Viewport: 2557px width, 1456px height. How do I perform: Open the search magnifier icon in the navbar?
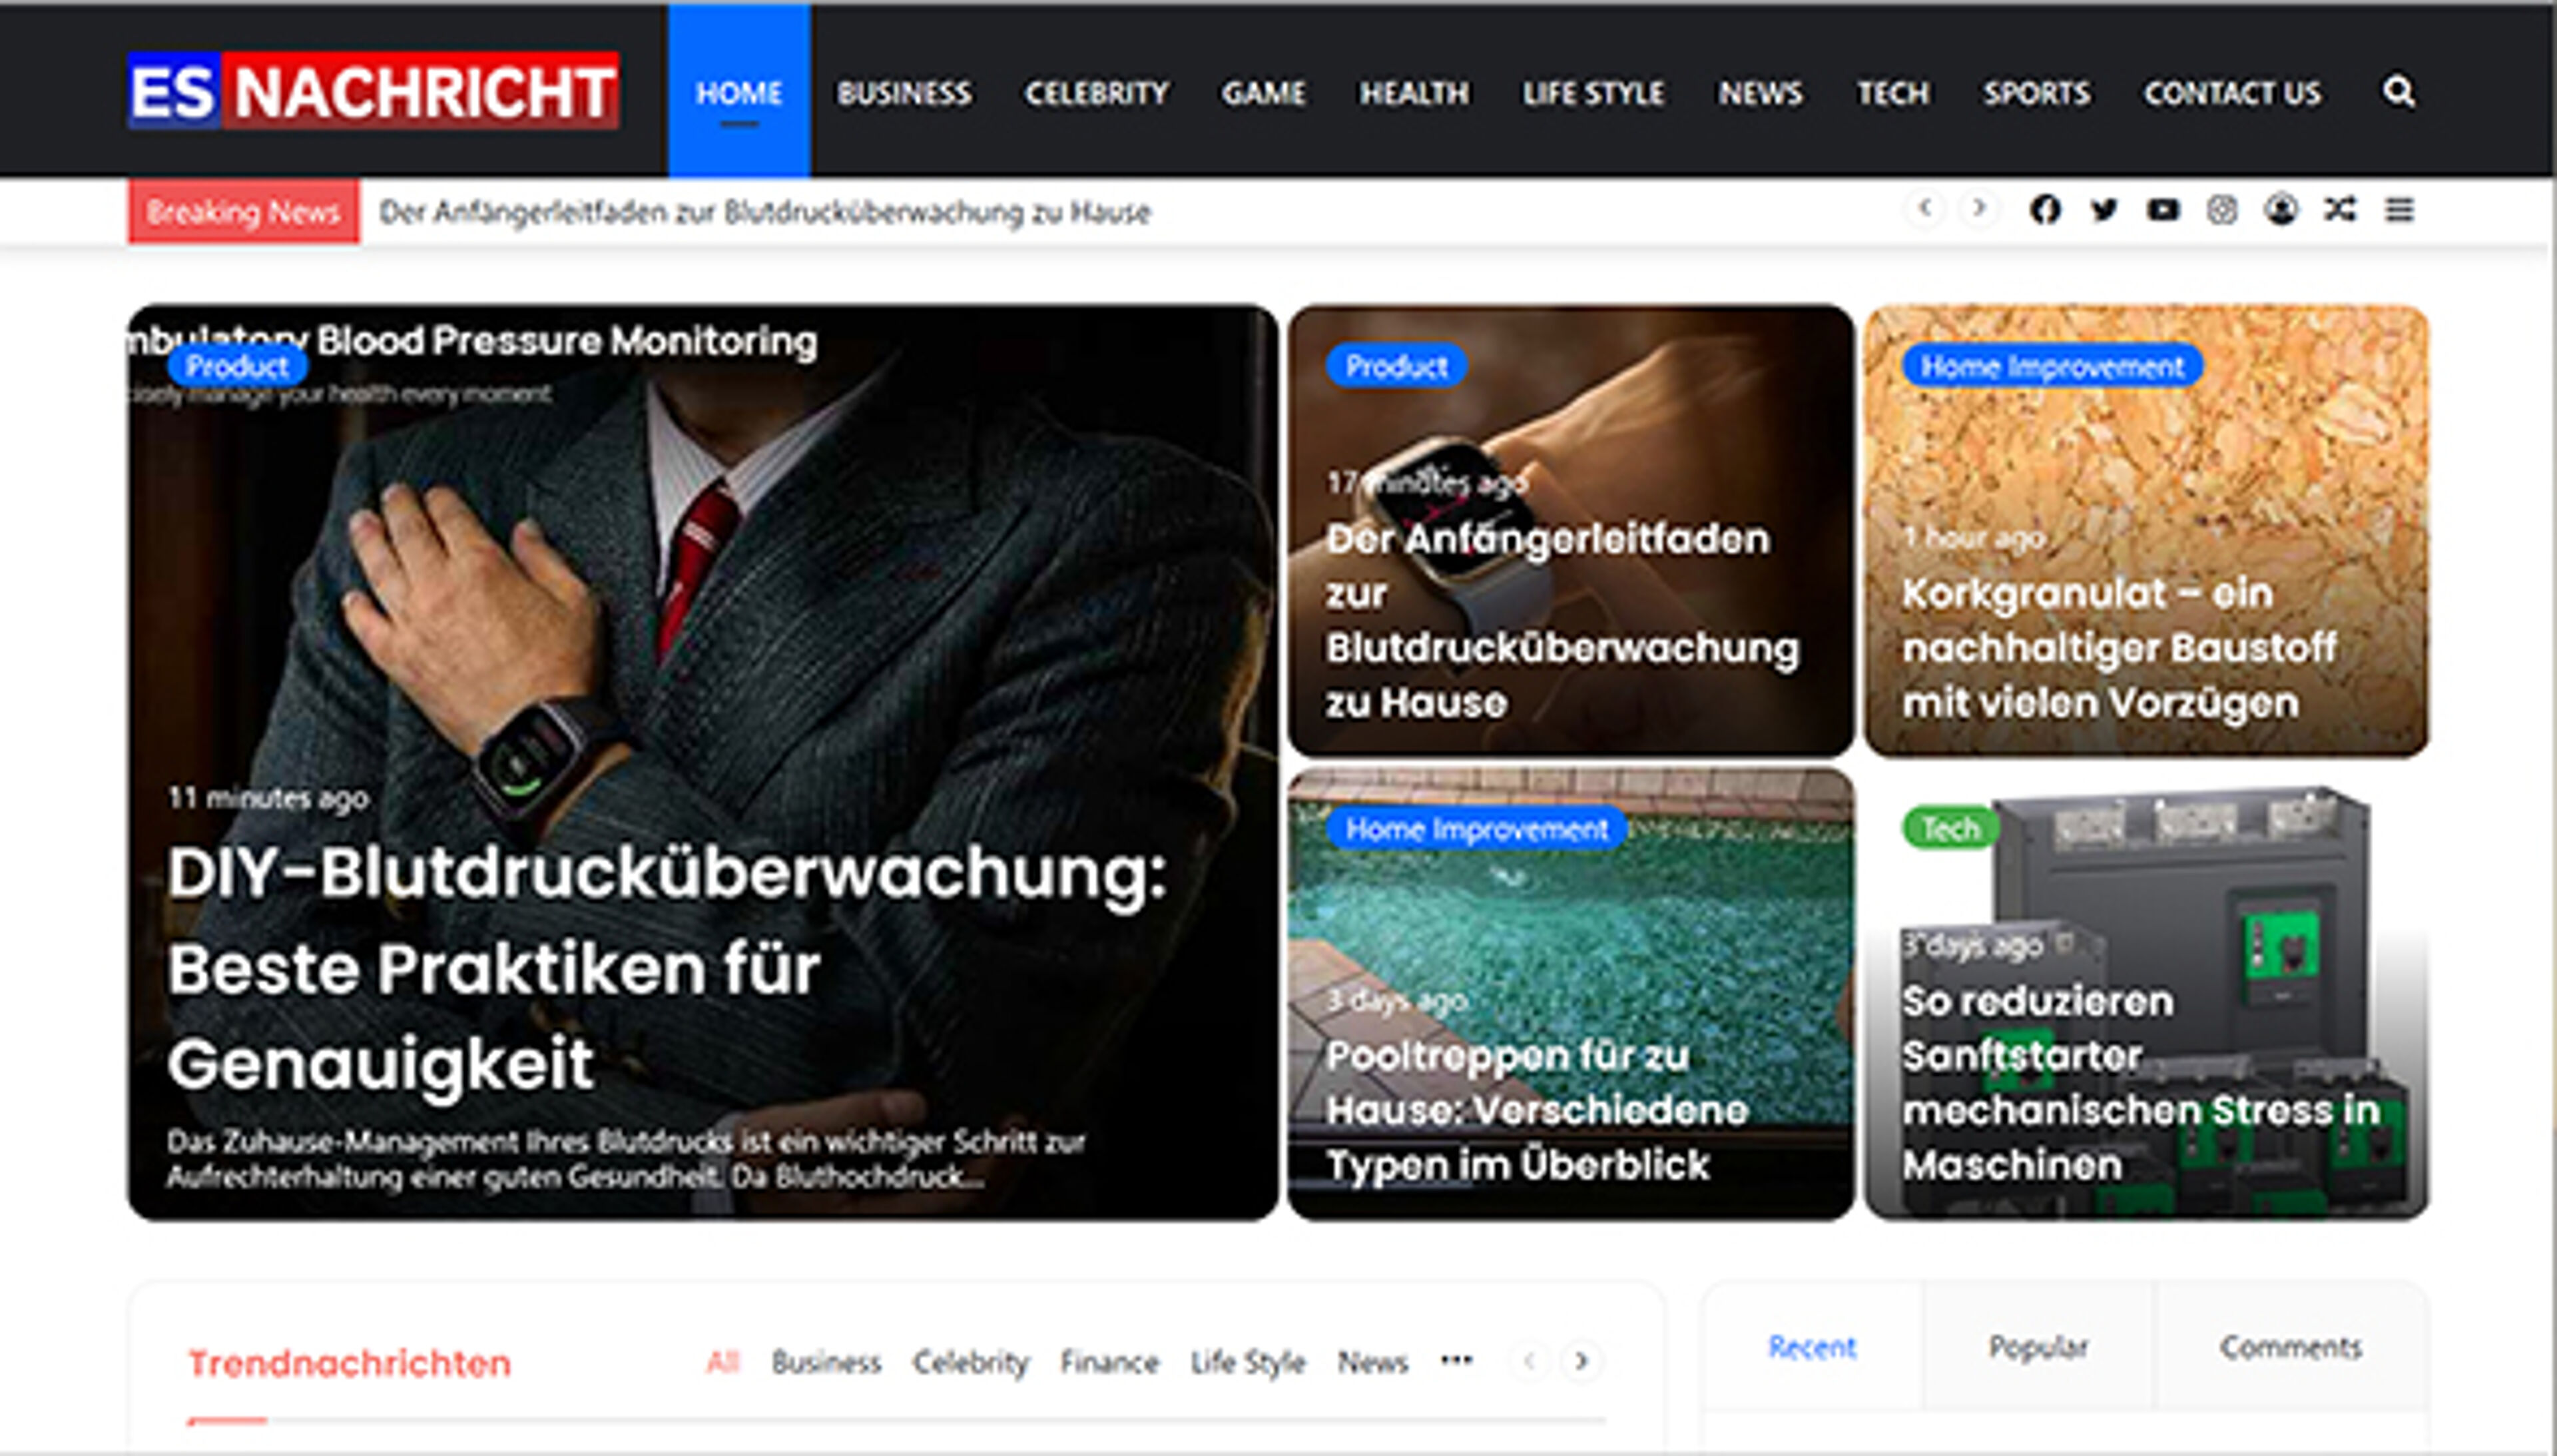tap(2398, 93)
